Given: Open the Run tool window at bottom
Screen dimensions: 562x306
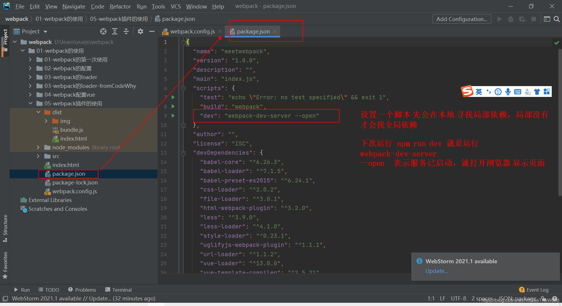Looking at the screenshot, I should (22, 290).
